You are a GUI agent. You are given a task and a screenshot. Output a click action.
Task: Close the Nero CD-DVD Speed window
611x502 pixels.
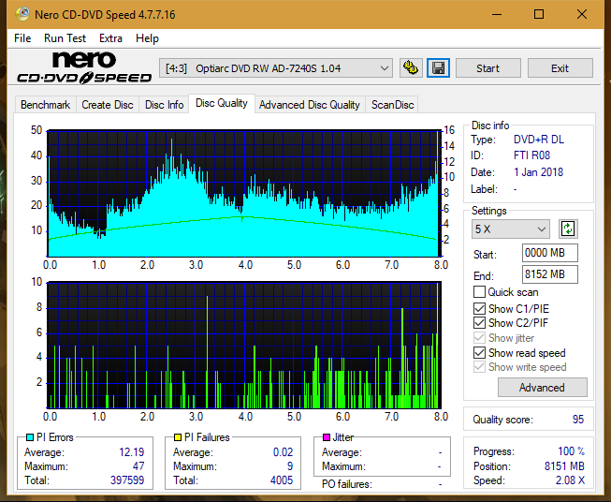[x=582, y=14]
